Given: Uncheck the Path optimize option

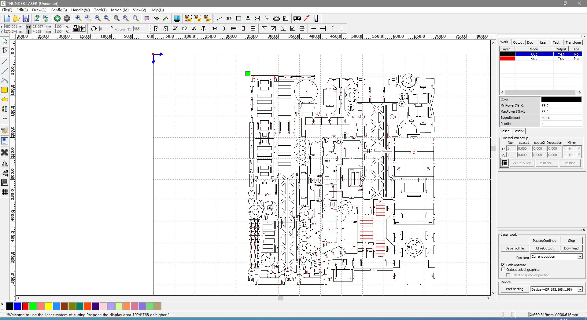Looking at the screenshot, I should pyautogui.click(x=503, y=265).
